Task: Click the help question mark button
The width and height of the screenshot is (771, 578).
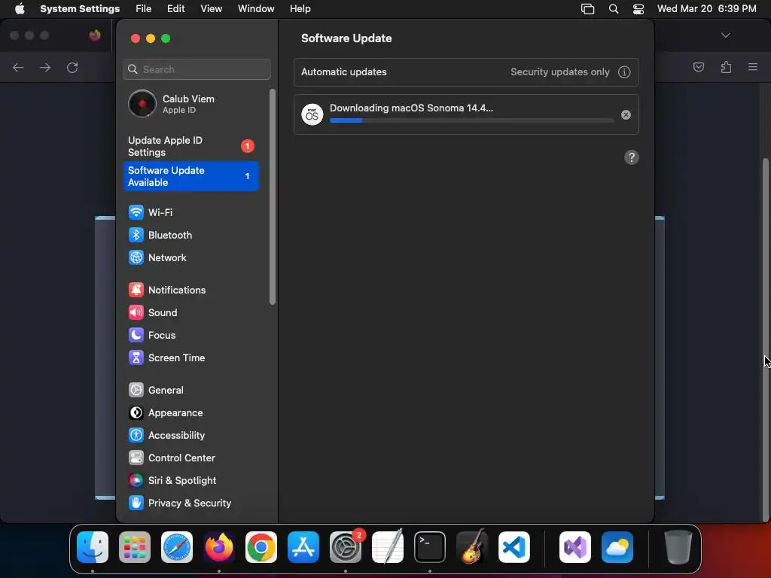Action: click(632, 157)
